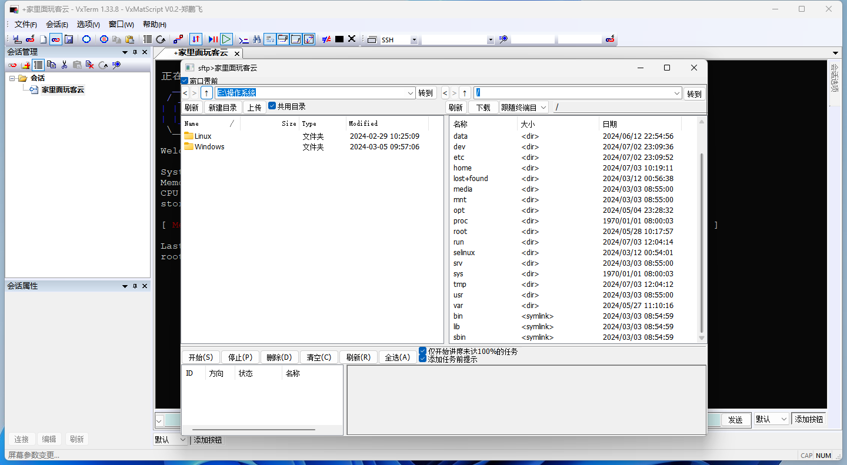Select the +家里面玩客云 terminal tab
The image size is (847, 465).
pyautogui.click(x=201, y=53)
